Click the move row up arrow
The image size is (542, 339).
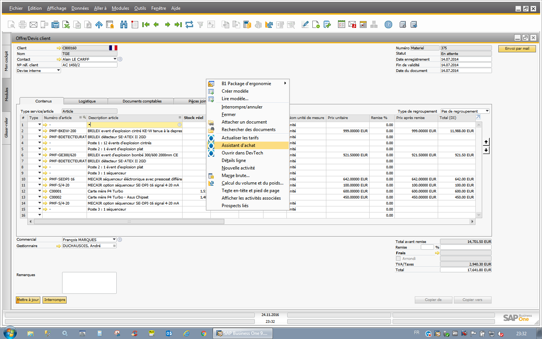[x=486, y=142]
